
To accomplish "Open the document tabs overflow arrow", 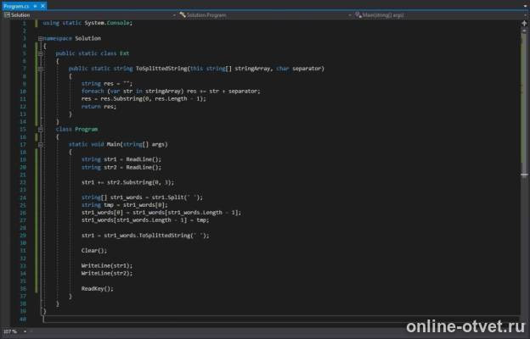I will [x=526, y=6].
